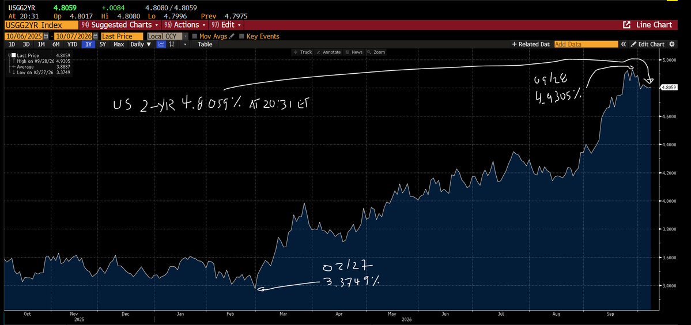Collapse the panel with the double-chevron icon
Screen dimensions: 691x325
tap(623, 44)
